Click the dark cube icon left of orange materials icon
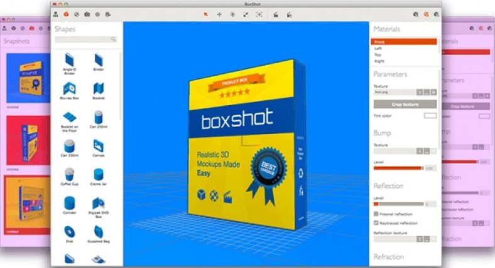 (416, 14)
